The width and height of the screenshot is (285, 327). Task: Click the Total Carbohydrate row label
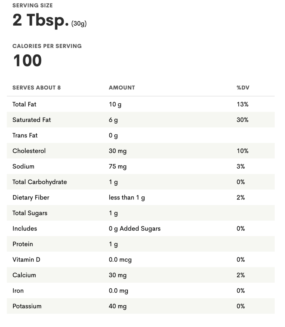[x=40, y=182]
